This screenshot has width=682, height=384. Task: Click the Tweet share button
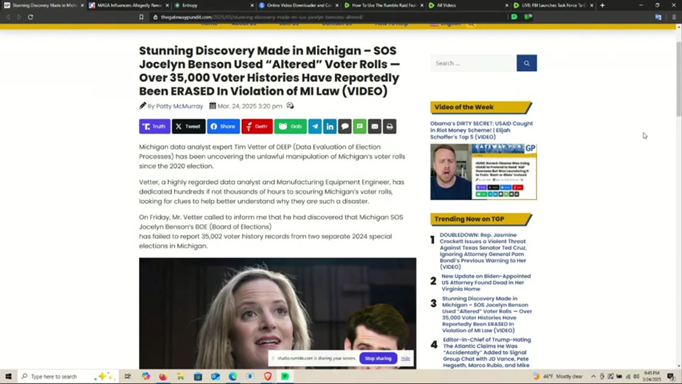[188, 126]
